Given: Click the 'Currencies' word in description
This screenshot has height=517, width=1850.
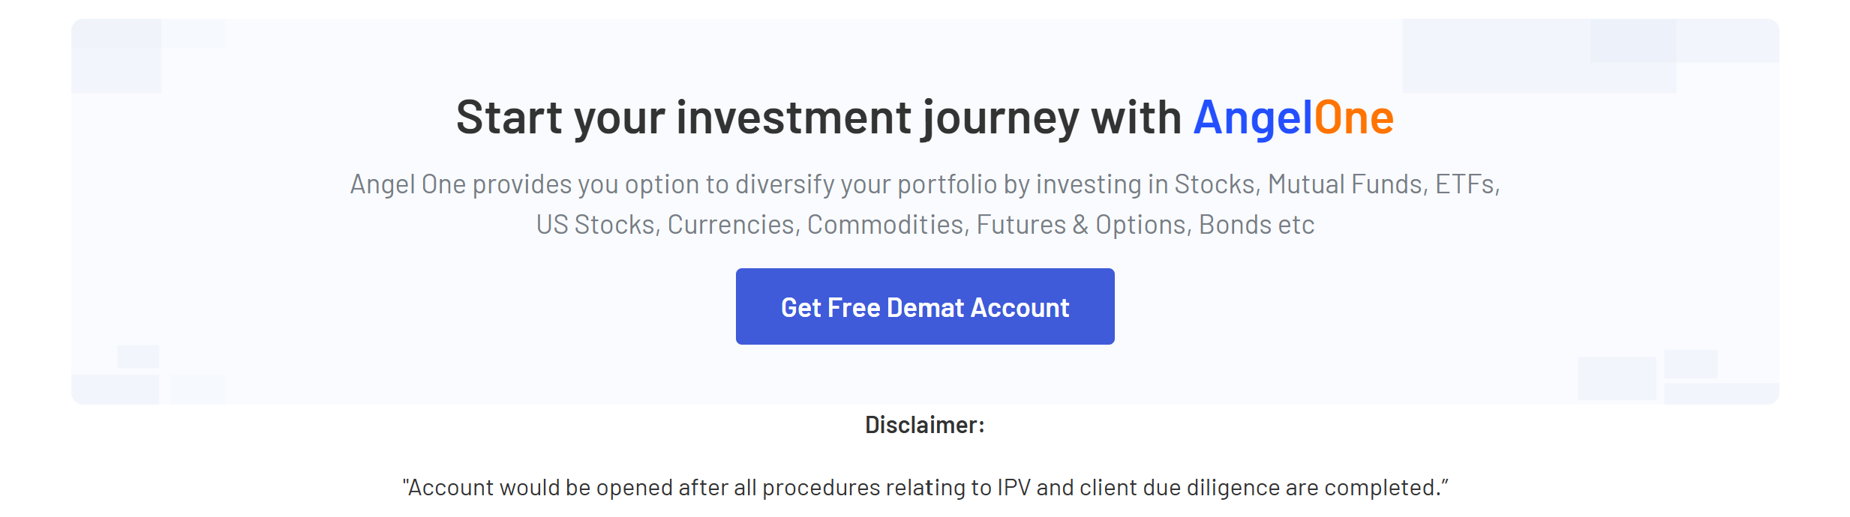Looking at the screenshot, I should (x=731, y=225).
